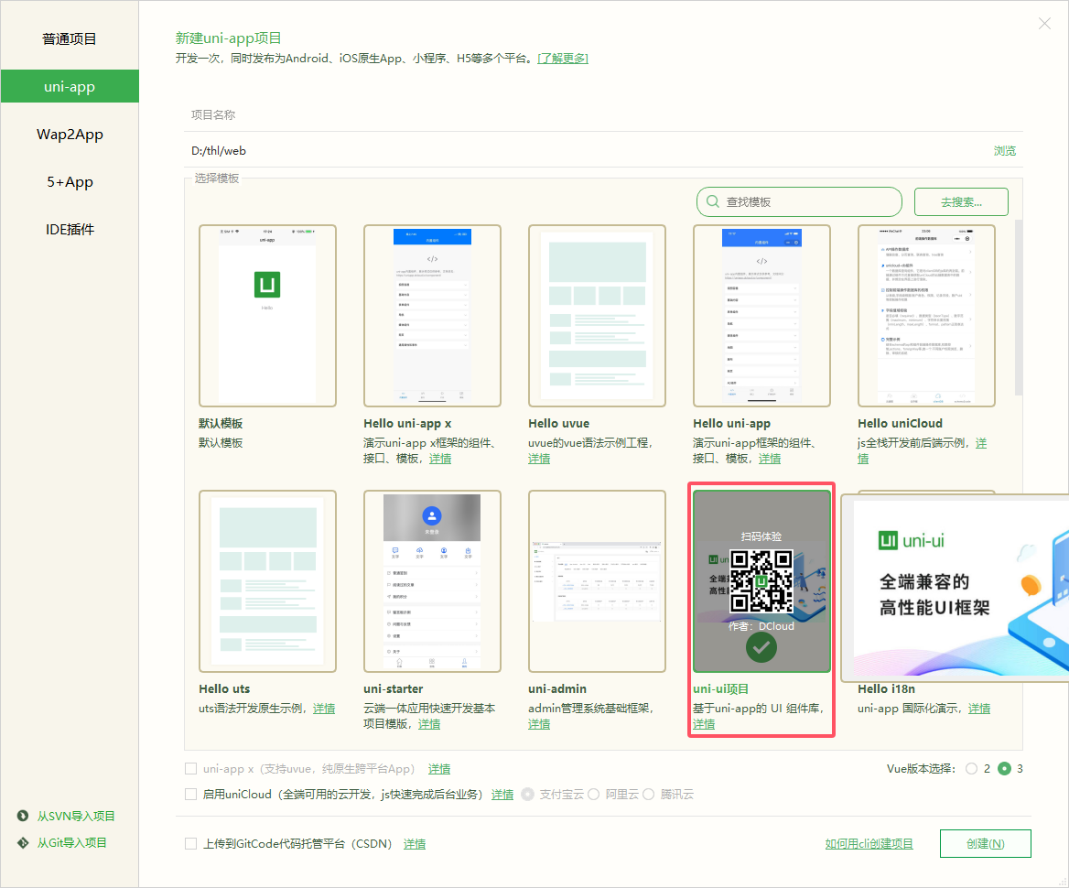The image size is (1069, 888).
Task: Select the Hello uvue template thumbnail
Action: pyautogui.click(x=597, y=316)
